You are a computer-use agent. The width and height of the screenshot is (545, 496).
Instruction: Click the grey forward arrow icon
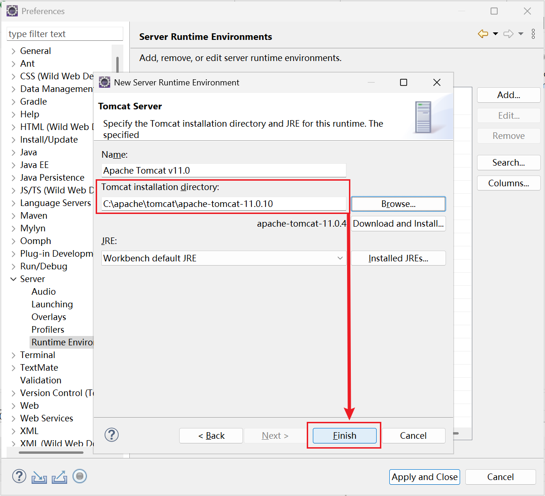pyautogui.click(x=508, y=34)
